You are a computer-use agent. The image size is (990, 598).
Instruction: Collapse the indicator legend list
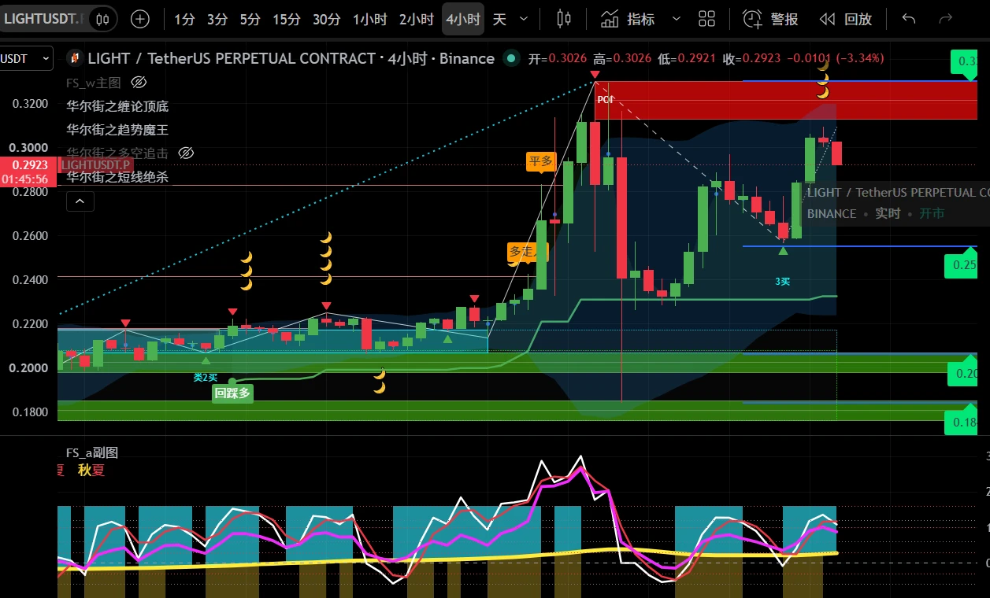(x=80, y=201)
